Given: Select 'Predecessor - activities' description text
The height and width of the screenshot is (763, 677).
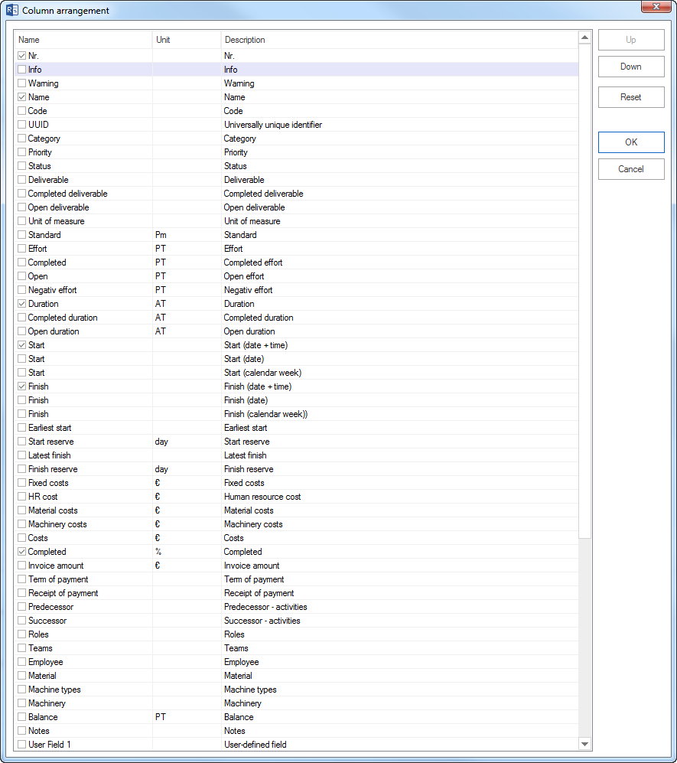Looking at the screenshot, I should point(265,608).
